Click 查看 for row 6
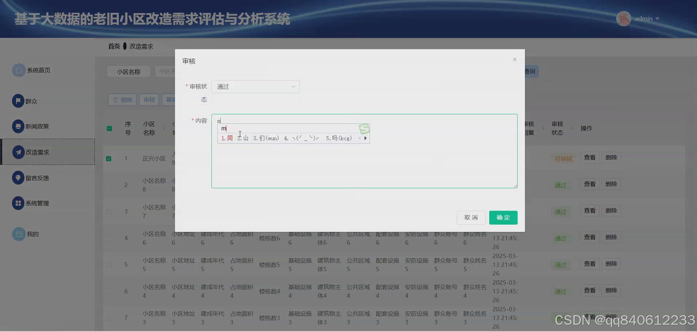This screenshot has width=697, height=332. click(x=589, y=290)
